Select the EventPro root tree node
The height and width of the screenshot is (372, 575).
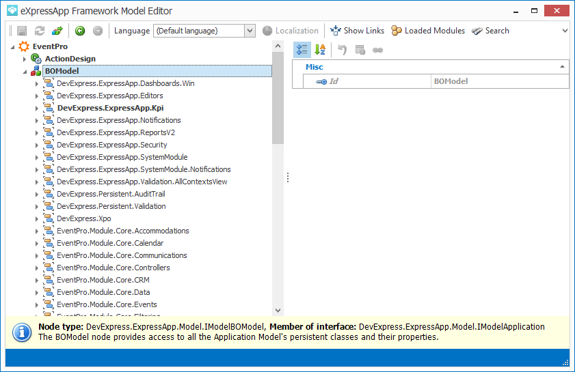click(50, 46)
